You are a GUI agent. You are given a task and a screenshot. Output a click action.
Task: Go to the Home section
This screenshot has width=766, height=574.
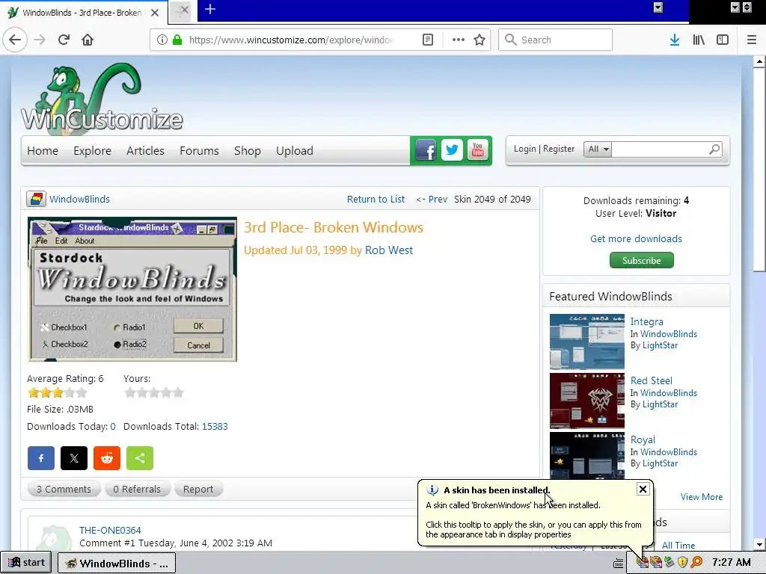point(43,150)
